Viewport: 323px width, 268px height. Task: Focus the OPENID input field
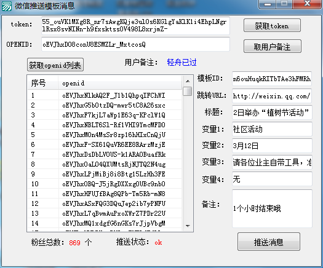pos(135,44)
